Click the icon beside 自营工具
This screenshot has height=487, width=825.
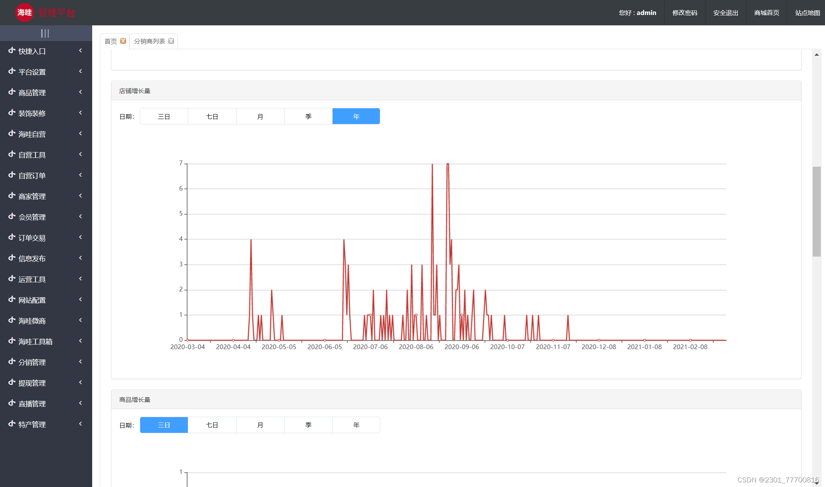[12, 154]
